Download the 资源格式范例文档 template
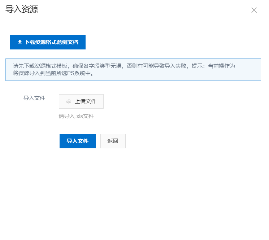 48,42
